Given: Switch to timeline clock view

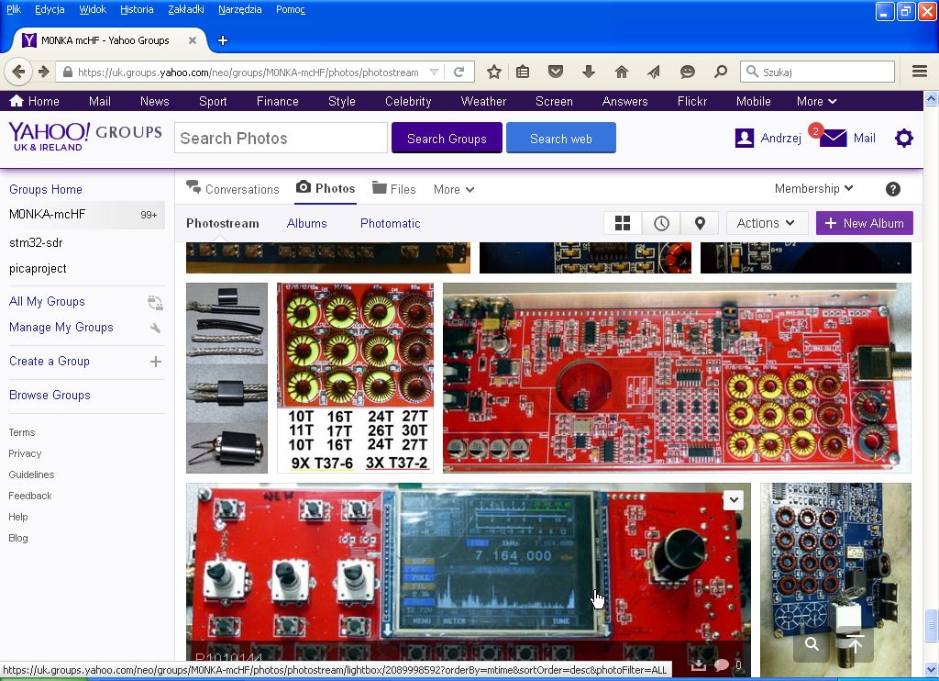Looking at the screenshot, I should [661, 223].
